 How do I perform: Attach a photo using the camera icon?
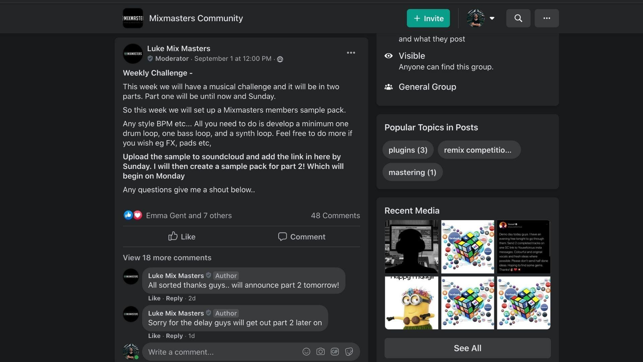pyautogui.click(x=320, y=352)
